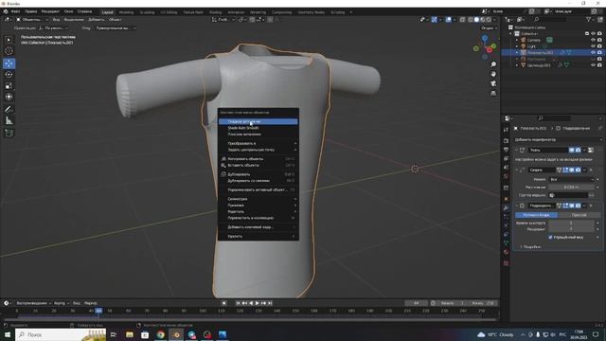Viewport: 606px width, 341px height.
Task: Activate the Scale tool
Action: click(9, 86)
